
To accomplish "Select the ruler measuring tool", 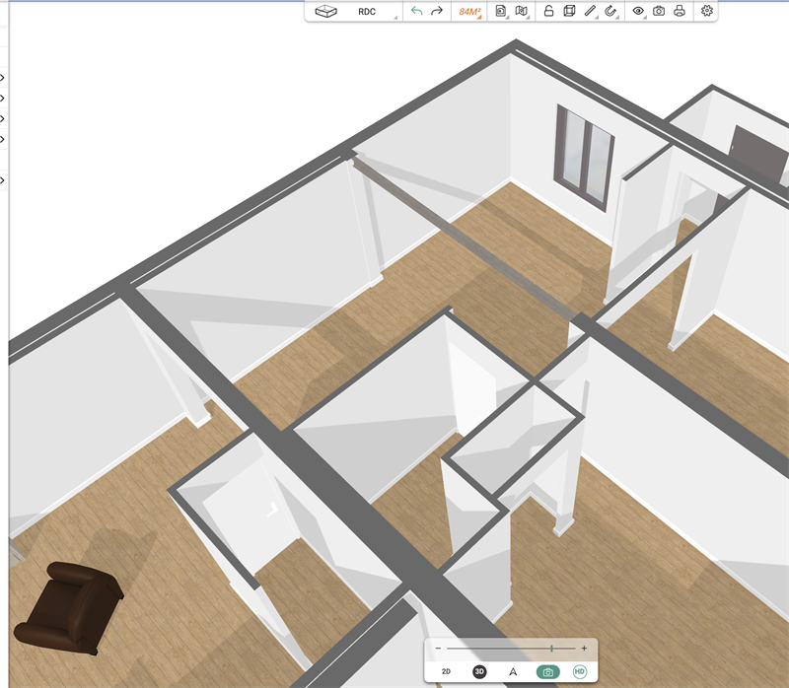I will (590, 12).
